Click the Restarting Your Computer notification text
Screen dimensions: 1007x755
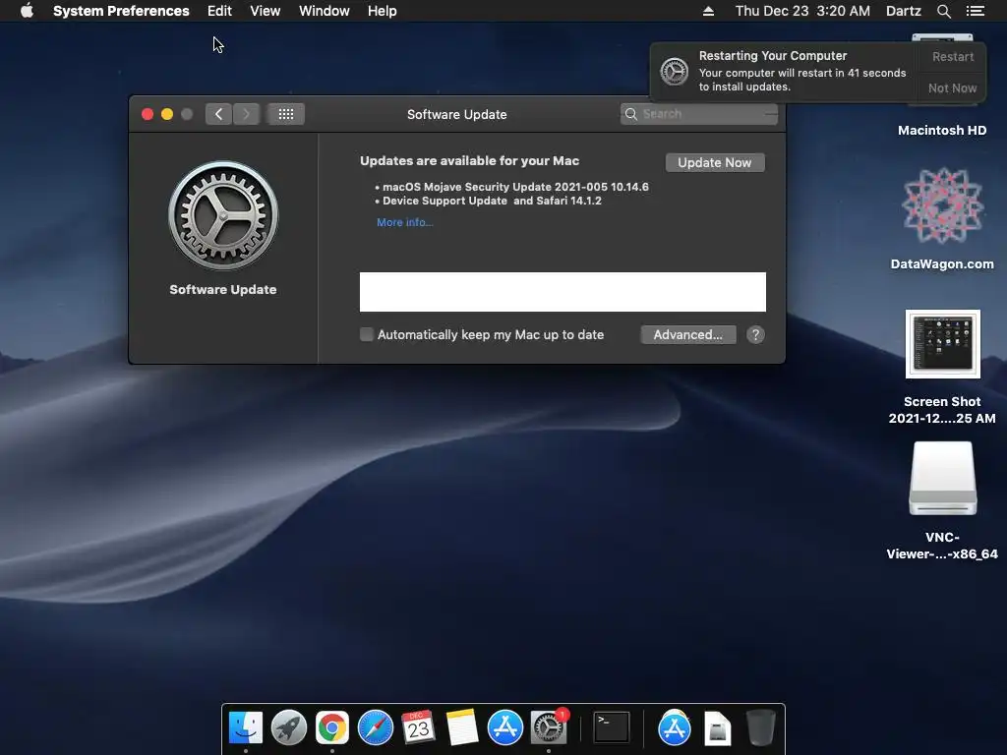773,56
